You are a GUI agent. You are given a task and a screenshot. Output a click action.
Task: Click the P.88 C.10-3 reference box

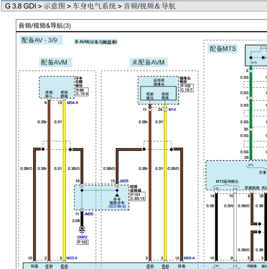pyautogui.click(x=82, y=92)
